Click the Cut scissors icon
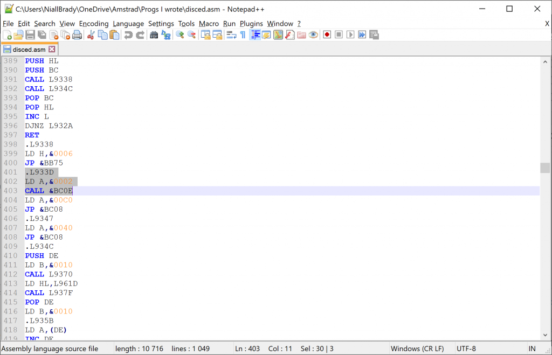Image resolution: width=552 pixels, height=355 pixels. coord(91,35)
